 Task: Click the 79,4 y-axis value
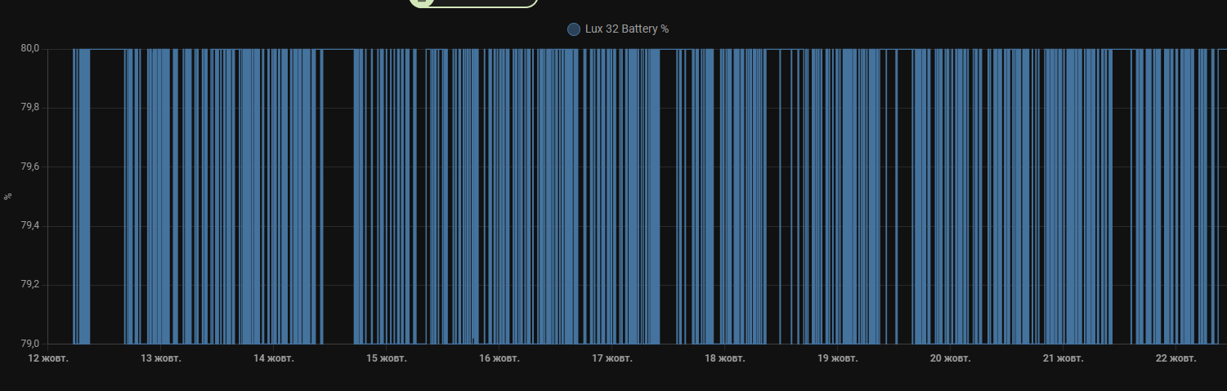(29, 226)
